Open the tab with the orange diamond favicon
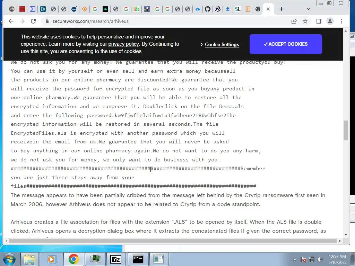The width and height of the screenshot is (355, 266). pyautogui.click(x=85, y=9)
